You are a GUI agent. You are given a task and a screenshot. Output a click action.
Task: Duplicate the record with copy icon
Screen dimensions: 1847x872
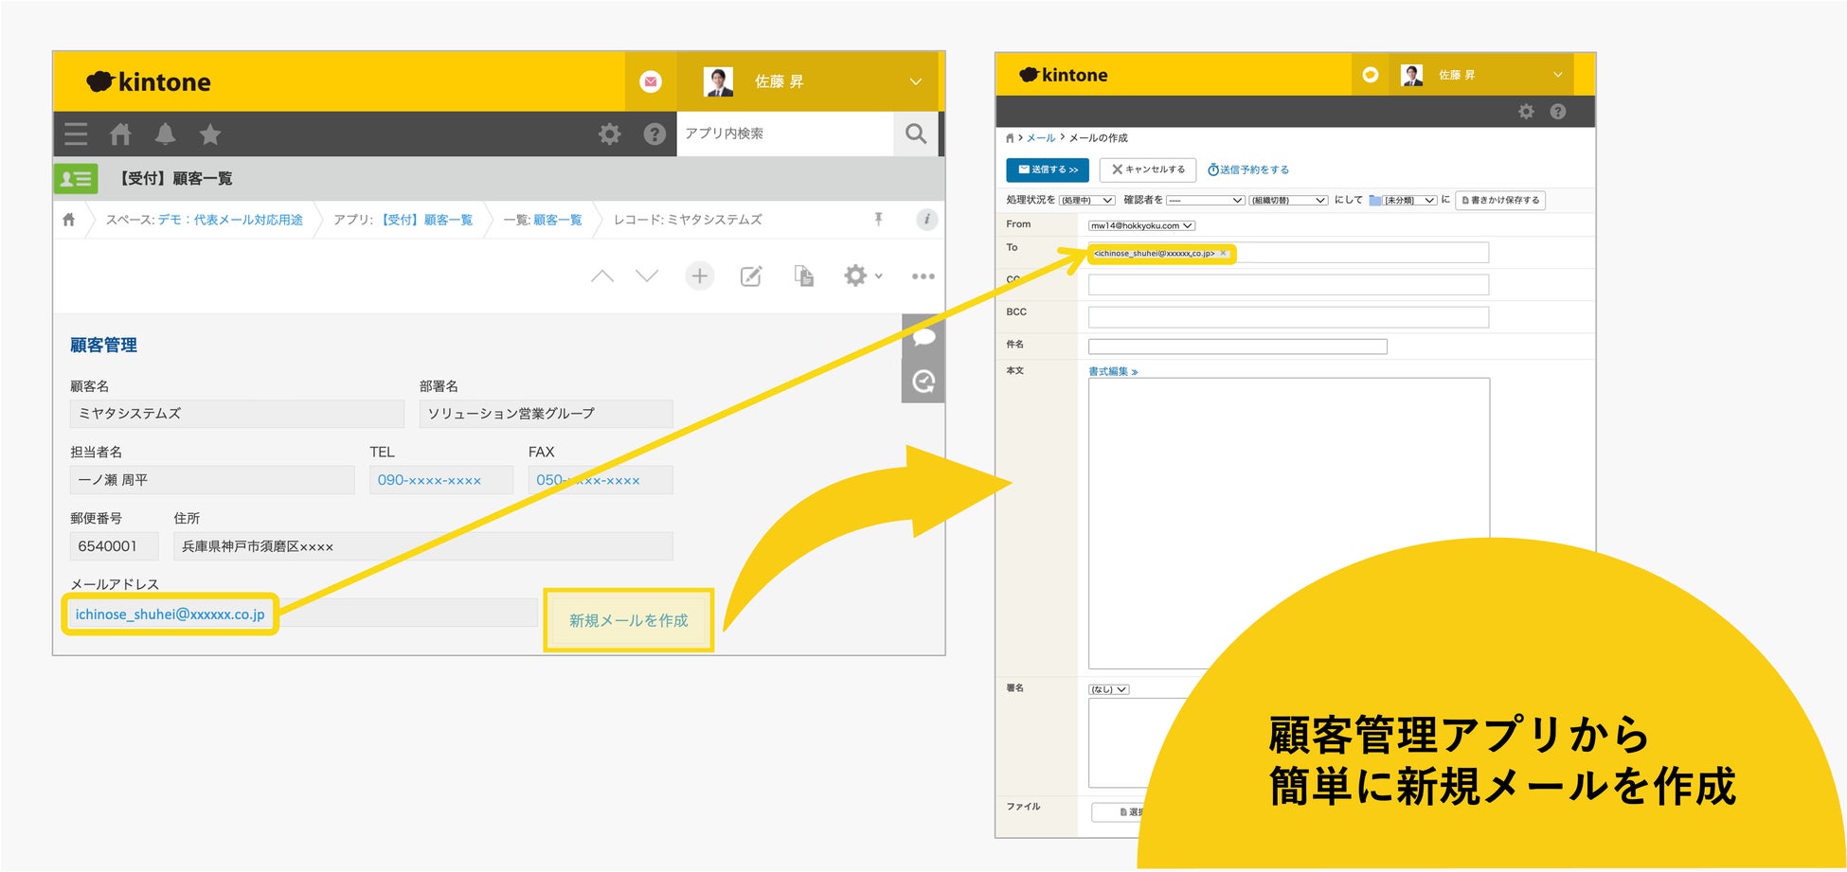804,276
